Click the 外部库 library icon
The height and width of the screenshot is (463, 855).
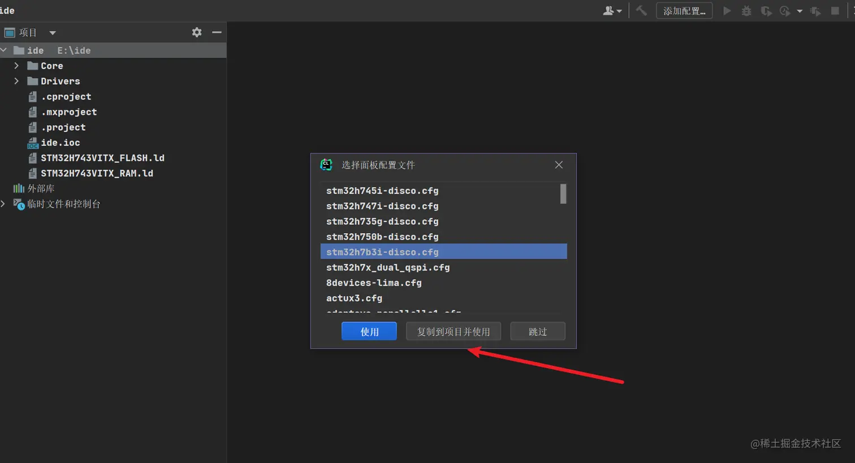tap(19, 188)
